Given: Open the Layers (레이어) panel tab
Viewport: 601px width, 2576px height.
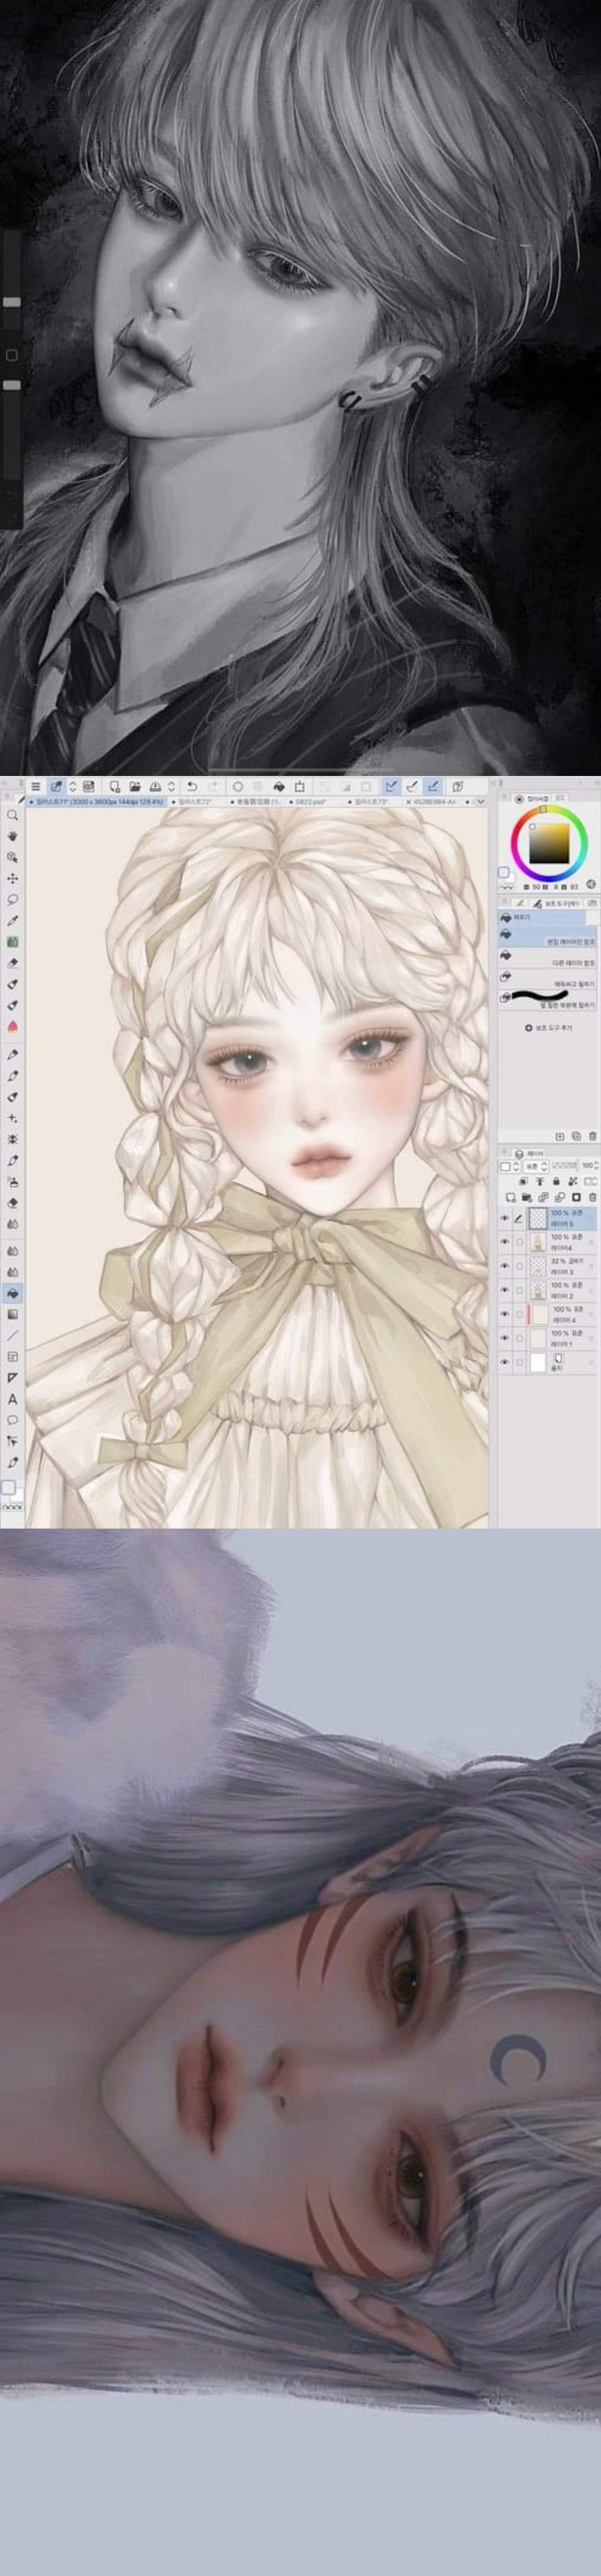Looking at the screenshot, I should 531,1153.
